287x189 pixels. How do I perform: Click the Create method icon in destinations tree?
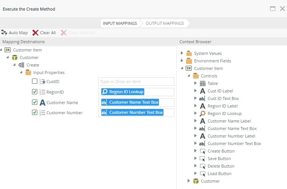[x=21, y=65]
